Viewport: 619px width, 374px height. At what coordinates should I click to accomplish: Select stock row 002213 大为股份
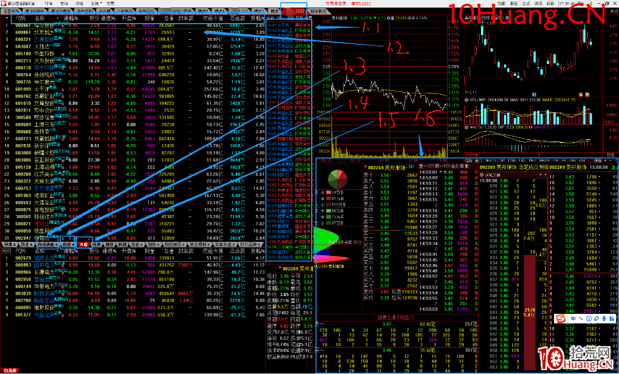[x=133, y=60]
